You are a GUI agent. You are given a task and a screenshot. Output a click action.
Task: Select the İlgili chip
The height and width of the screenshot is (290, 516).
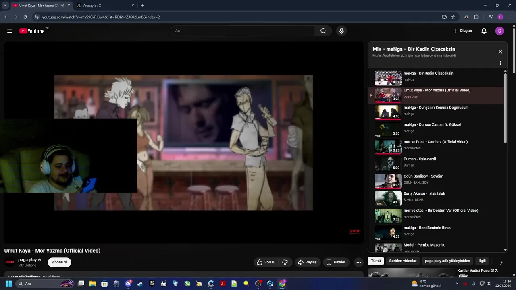(x=482, y=261)
